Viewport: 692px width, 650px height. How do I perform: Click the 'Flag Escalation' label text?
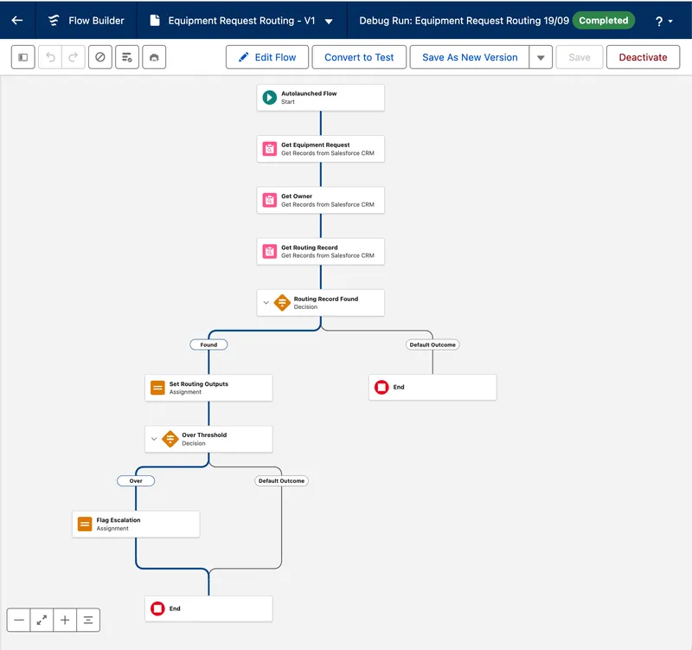tap(119, 520)
